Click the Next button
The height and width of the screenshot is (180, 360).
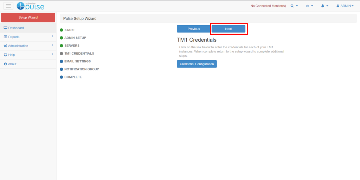pos(229,29)
